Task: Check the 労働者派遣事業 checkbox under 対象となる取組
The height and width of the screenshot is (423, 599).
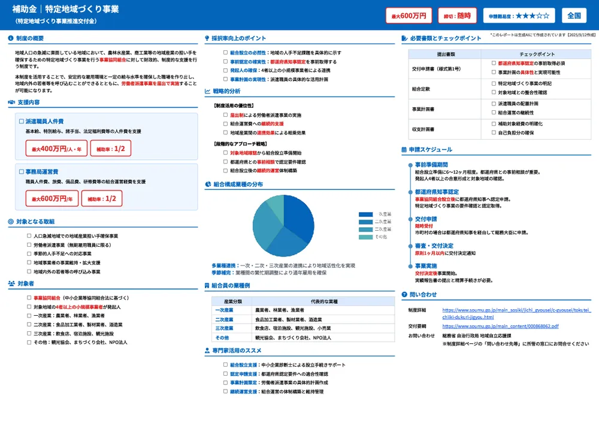Action: pyautogui.click(x=29, y=245)
